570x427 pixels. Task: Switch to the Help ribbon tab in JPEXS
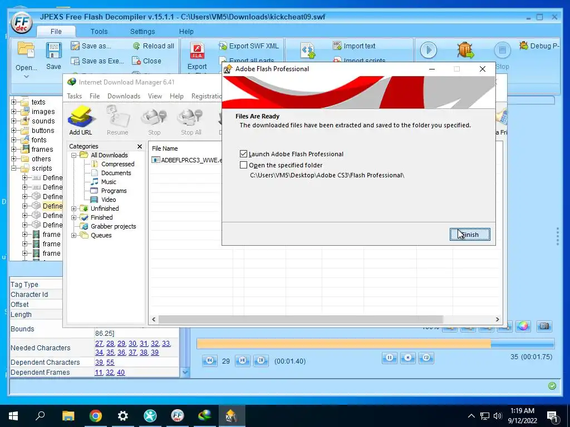(186, 32)
